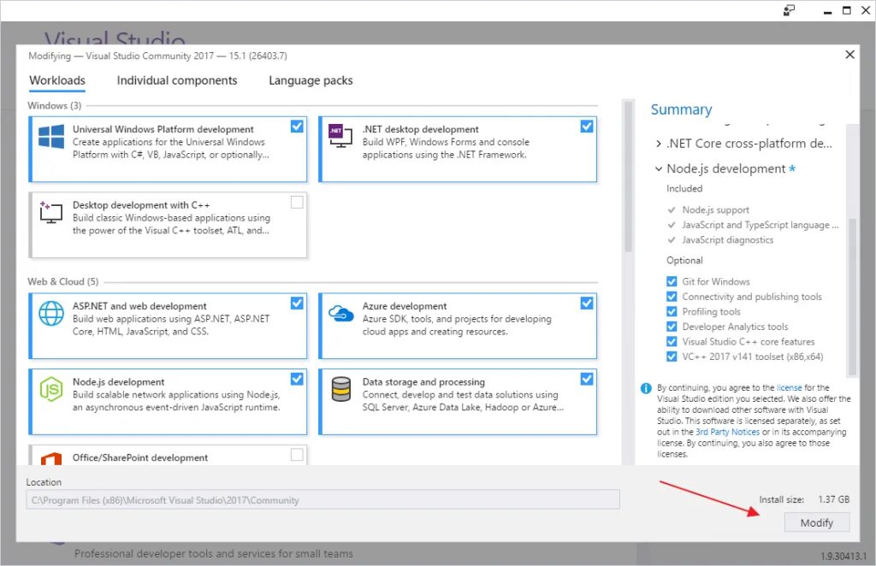Click the Modify button
The image size is (876, 566).
coord(817,523)
